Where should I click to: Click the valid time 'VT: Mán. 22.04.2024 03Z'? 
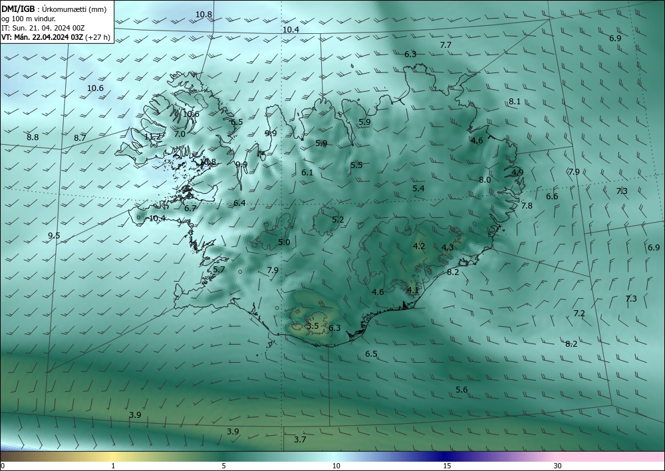click(43, 37)
